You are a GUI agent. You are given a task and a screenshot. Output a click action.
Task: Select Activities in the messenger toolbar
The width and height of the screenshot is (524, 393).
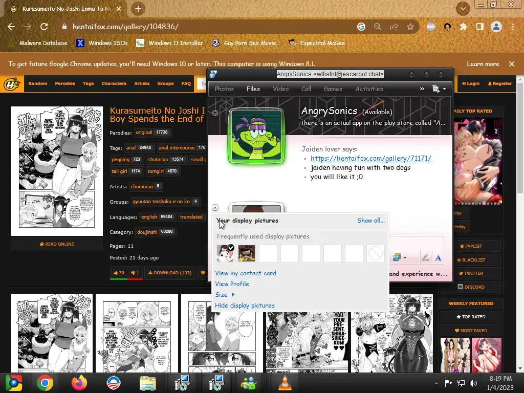(x=369, y=89)
